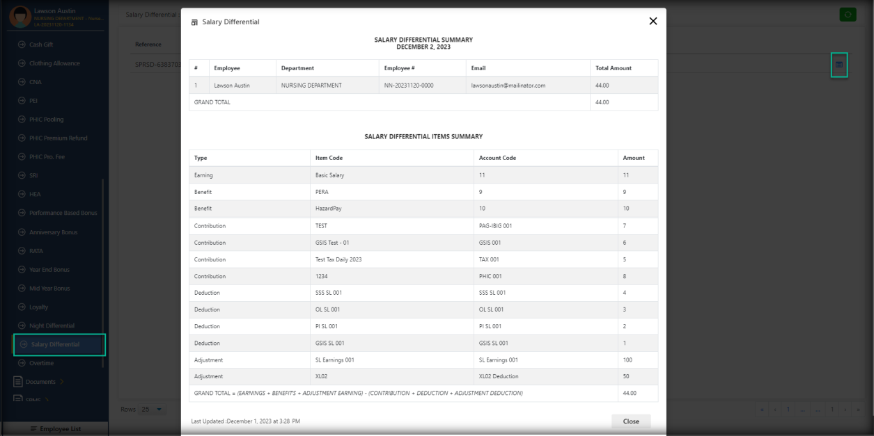Click the Employee List button
This screenshot has width=874, height=436.
point(54,429)
